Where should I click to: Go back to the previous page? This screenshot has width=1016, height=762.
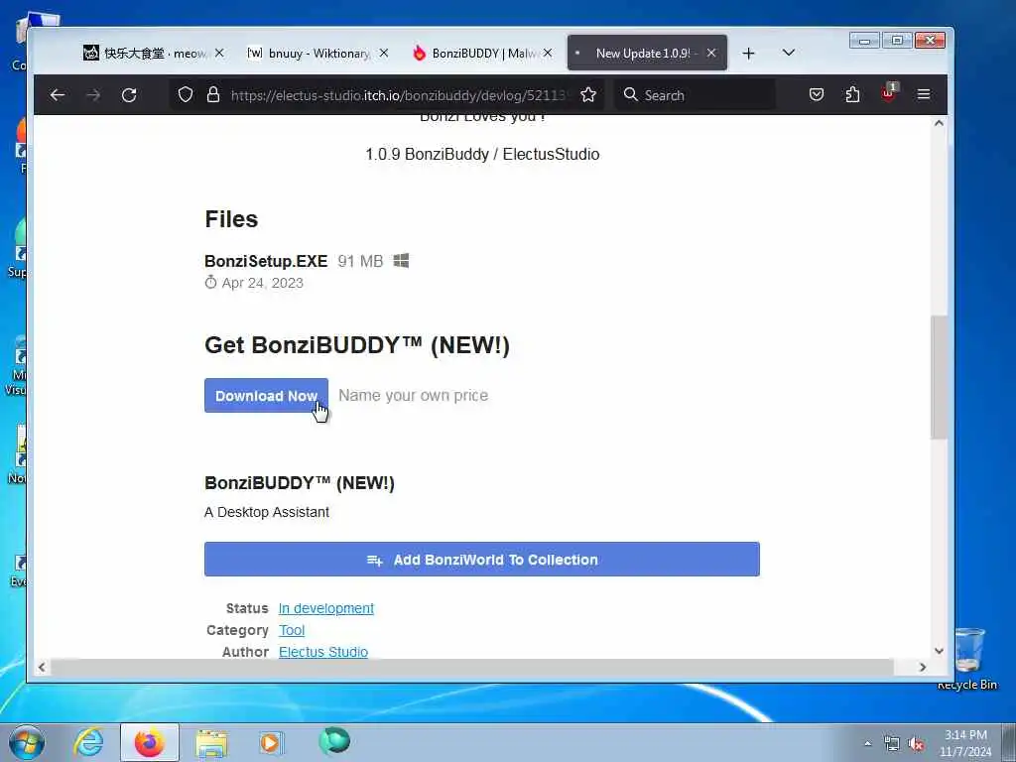[57, 95]
